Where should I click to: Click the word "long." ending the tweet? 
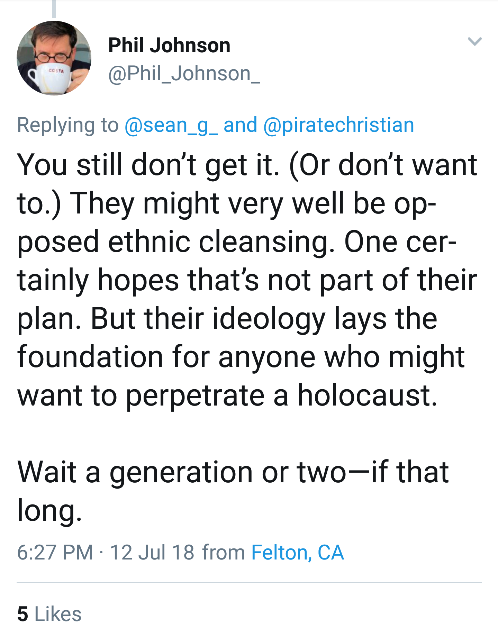tap(49, 510)
